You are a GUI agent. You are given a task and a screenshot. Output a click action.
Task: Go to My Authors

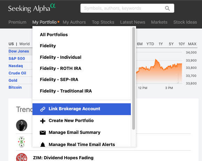74,22
